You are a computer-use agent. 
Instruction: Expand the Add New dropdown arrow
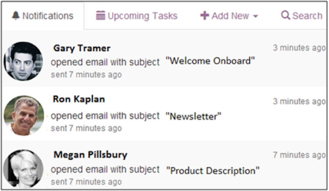point(256,17)
